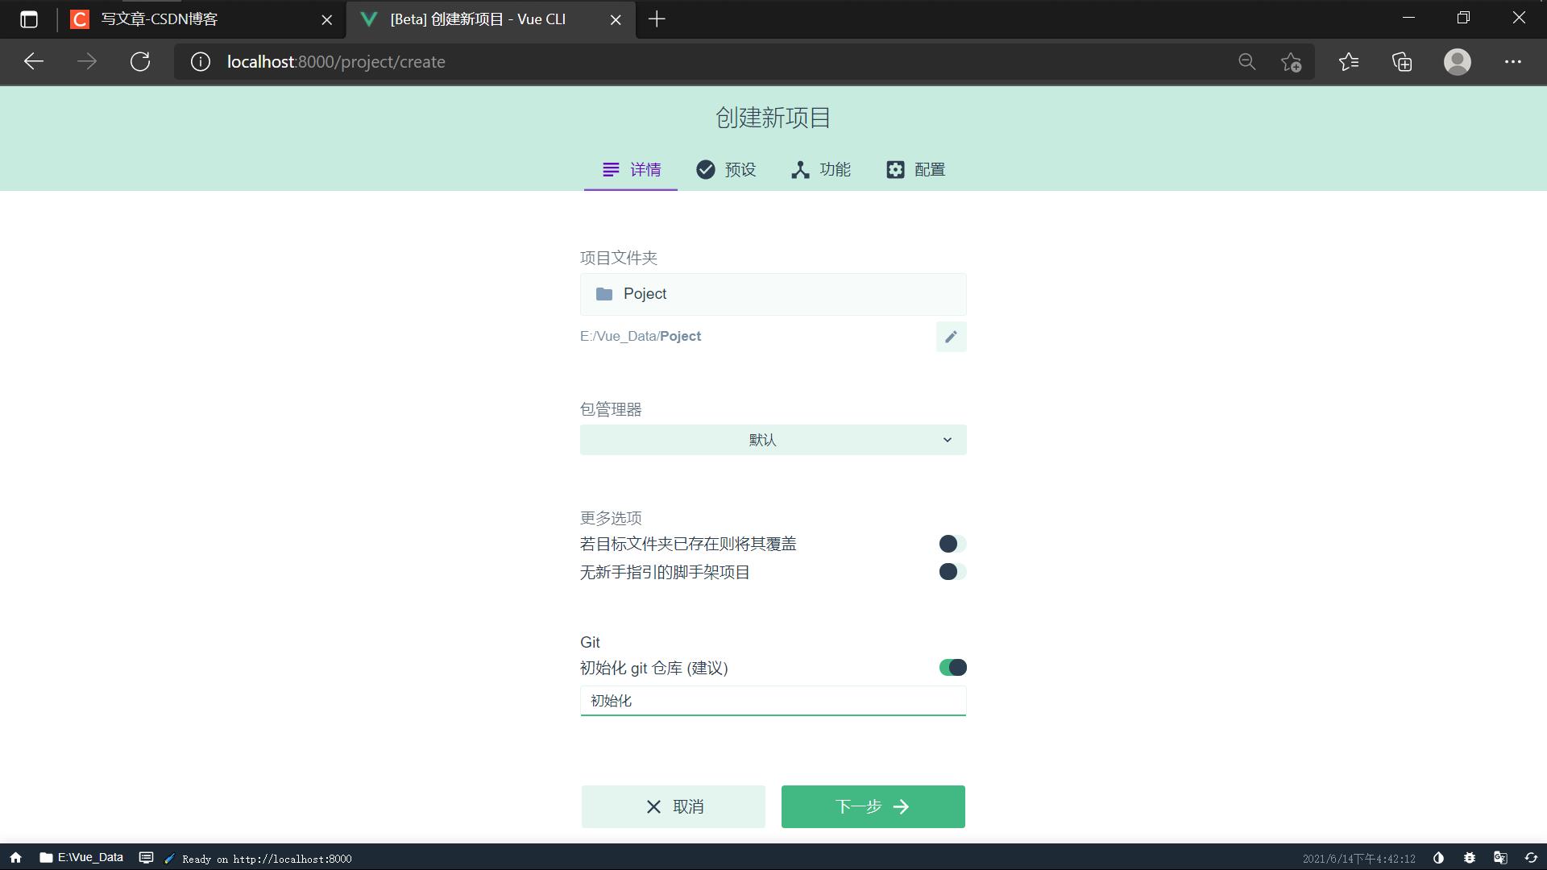
Task: Close the Vue CLI browser tab
Action: [x=616, y=19]
